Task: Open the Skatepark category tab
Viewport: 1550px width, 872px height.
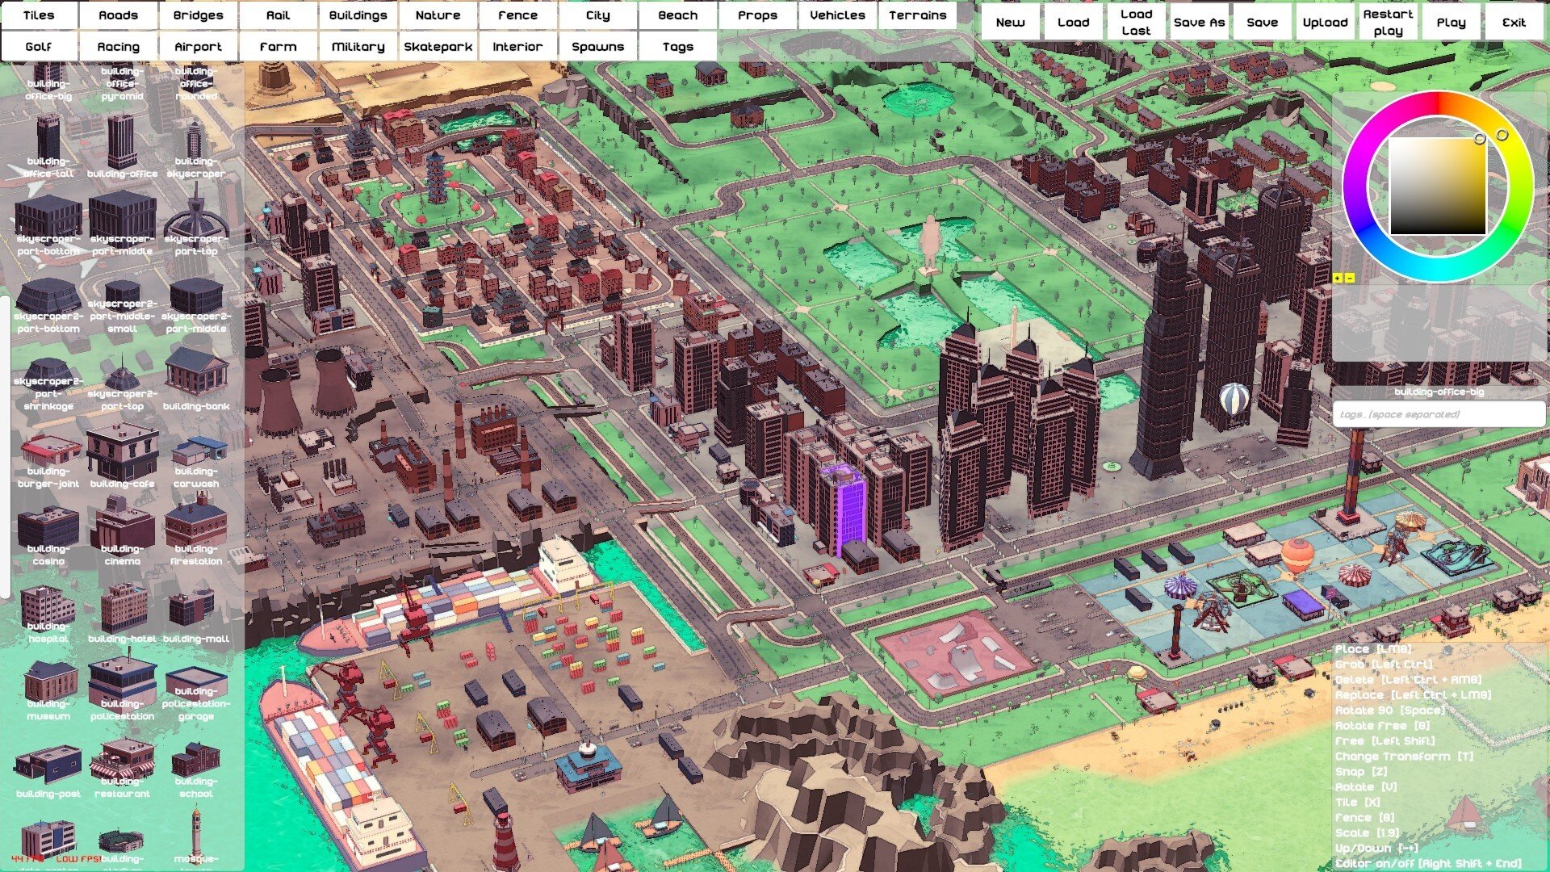Action: pos(438,47)
